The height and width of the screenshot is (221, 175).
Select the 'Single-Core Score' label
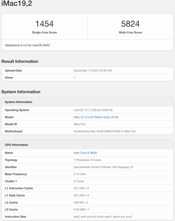click(x=44, y=32)
